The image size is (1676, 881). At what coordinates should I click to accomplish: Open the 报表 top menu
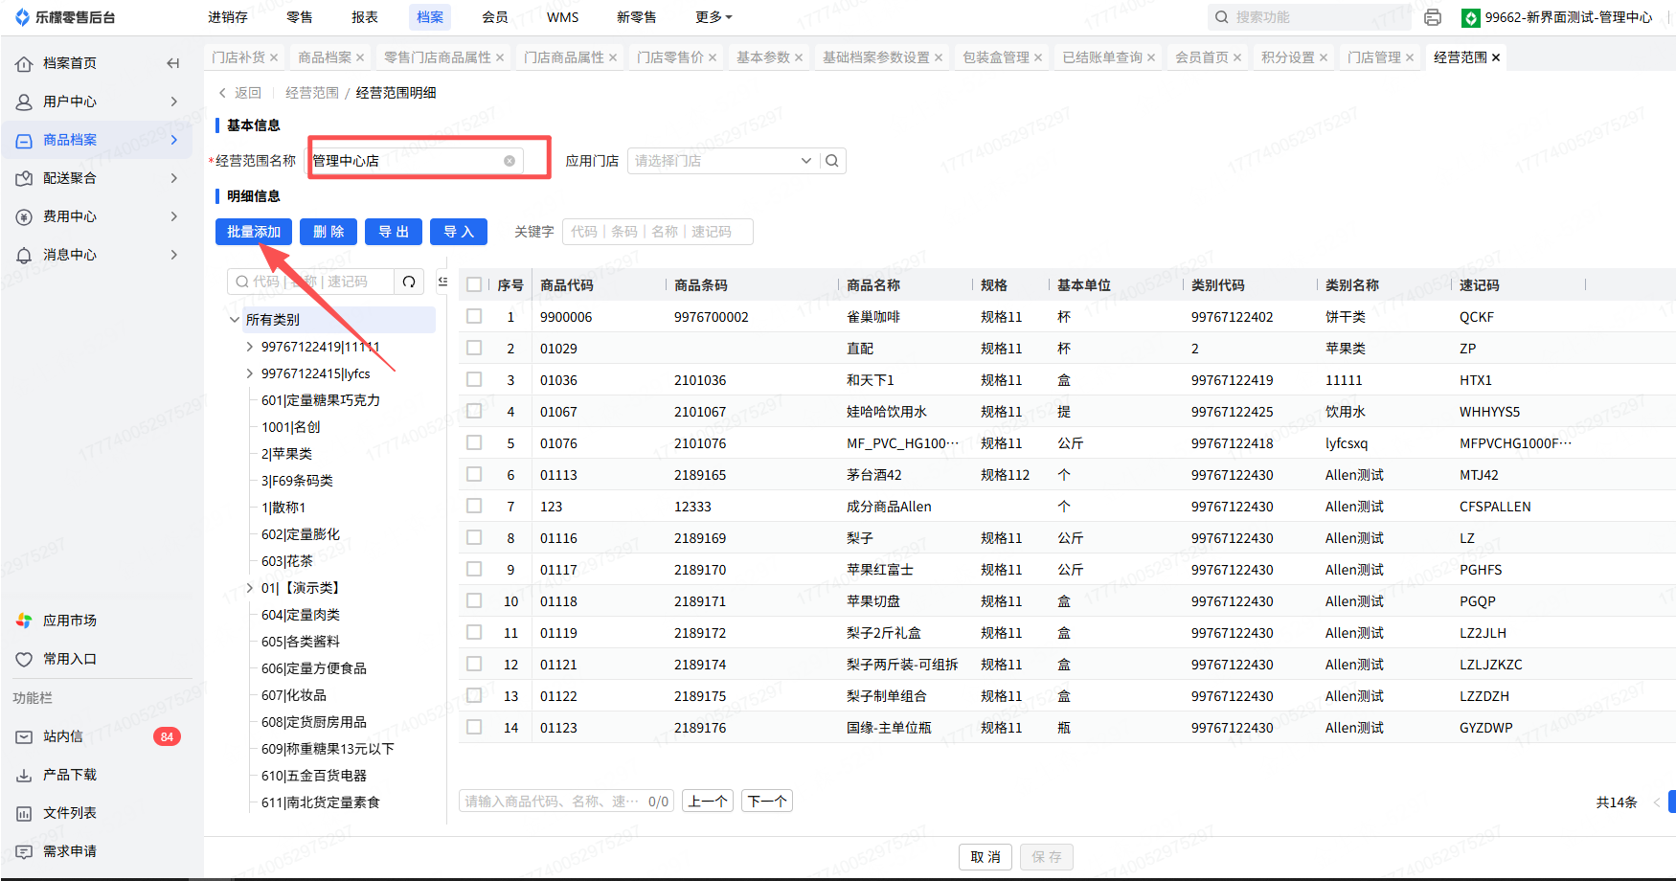(x=365, y=17)
